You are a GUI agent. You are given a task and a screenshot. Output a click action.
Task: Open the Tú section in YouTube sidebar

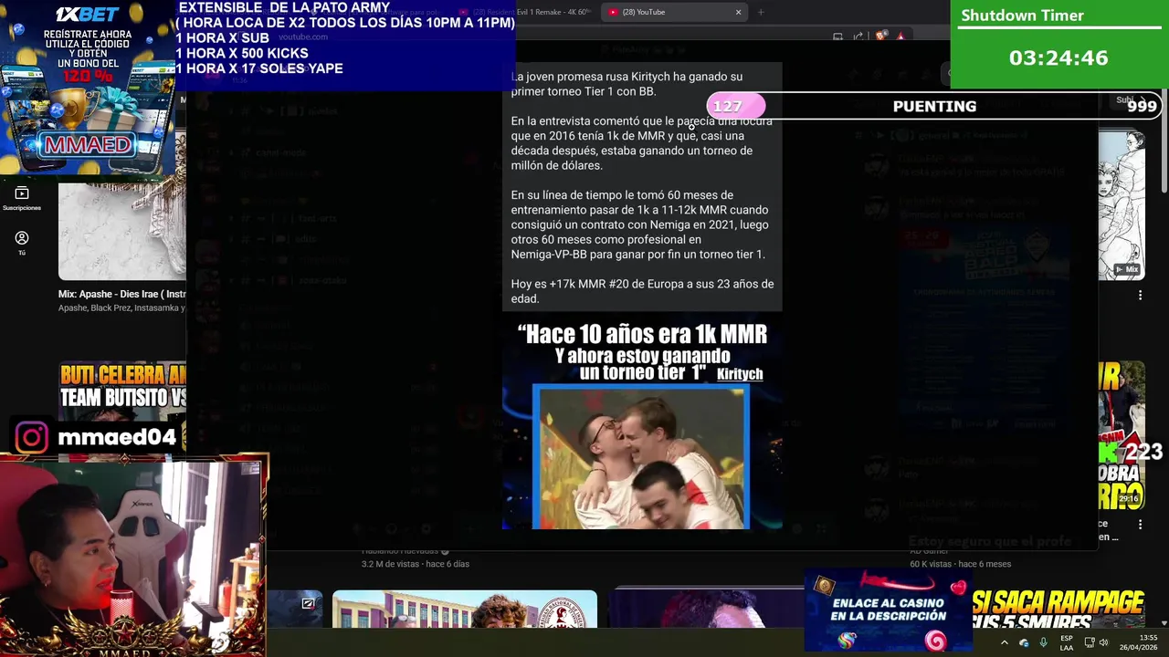pyautogui.click(x=22, y=243)
